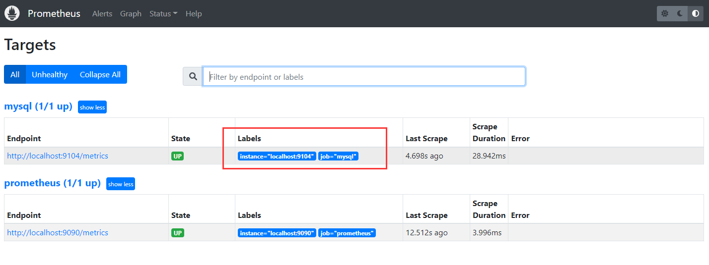709x265 pixels.
Task: Click the 3.996ms scrape duration value
Action: tap(487, 233)
